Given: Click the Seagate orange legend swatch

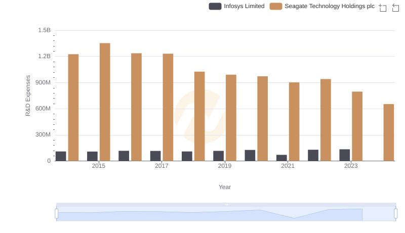Looking at the screenshot, I should [276, 6].
